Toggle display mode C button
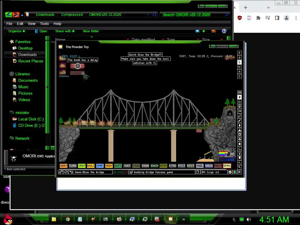Image resolution: width=300 pixels, height=225 pixels. click(239, 76)
